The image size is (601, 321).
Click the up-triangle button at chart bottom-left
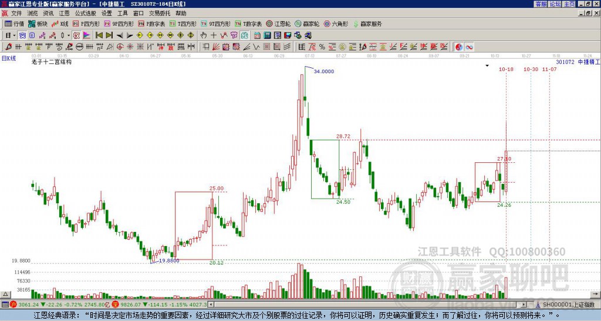click(x=5, y=294)
